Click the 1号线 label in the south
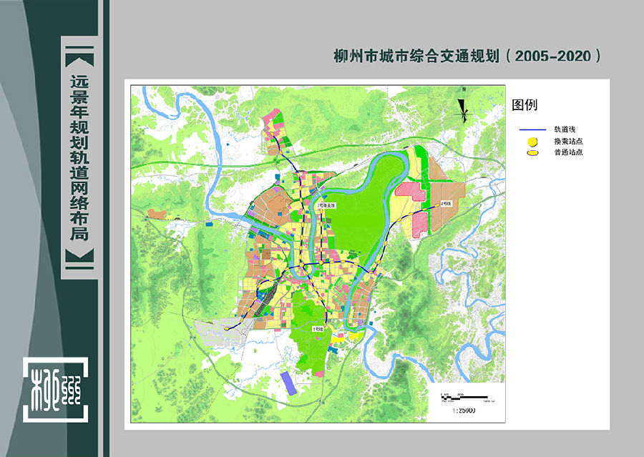Viewport: 644px width, 457px height. pos(318,328)
